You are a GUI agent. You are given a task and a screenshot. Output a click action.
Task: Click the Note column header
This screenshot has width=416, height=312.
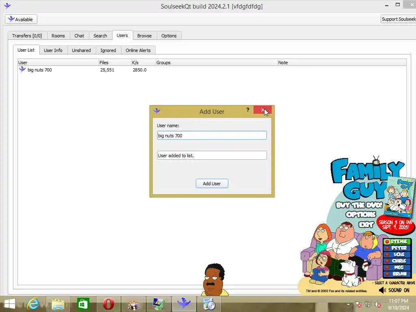[x=342, y=63]
